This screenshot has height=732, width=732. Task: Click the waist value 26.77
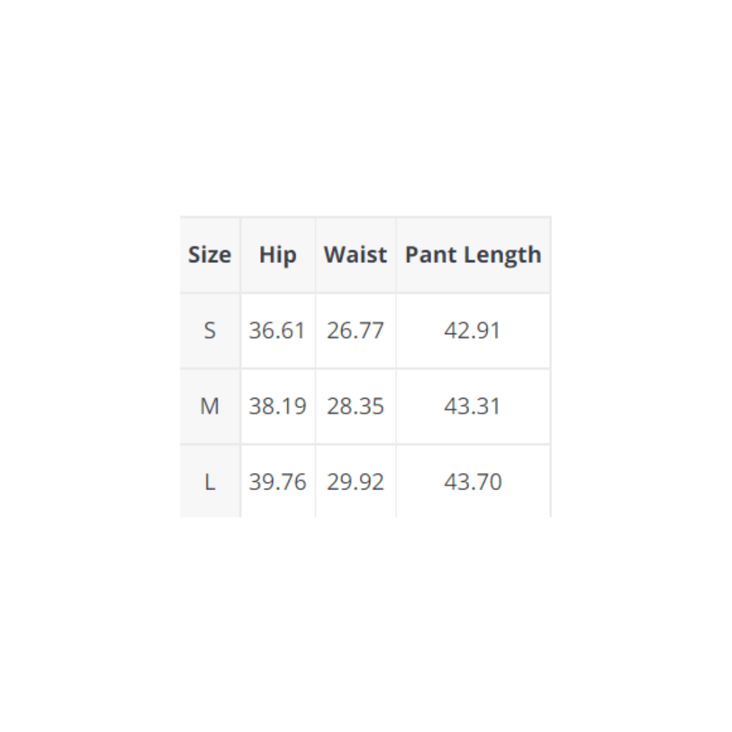pyautogui.click(x=355, y=331)
